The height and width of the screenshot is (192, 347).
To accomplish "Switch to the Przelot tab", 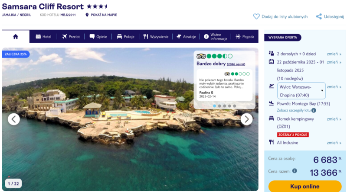I will pos(71,37).
